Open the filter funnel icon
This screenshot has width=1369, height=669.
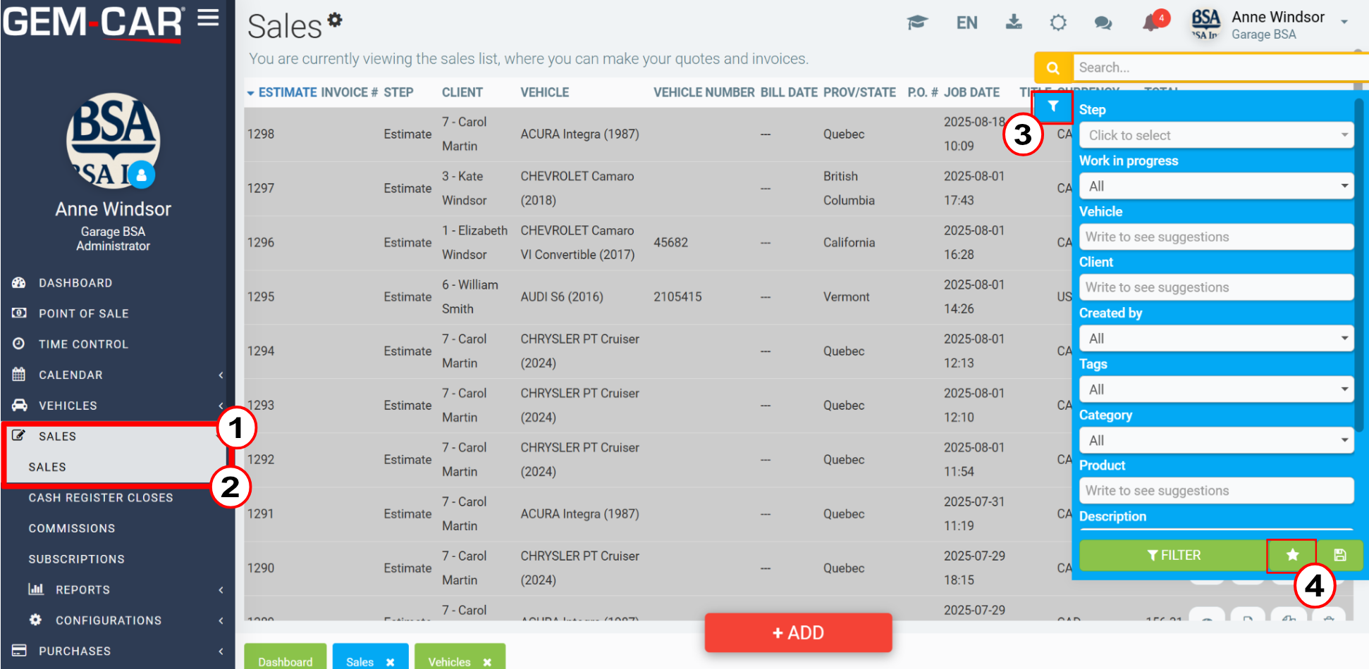(1052, 106)
